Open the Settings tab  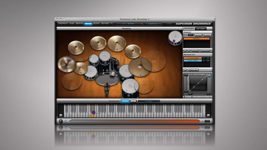pyautogui.click(x=105, y=24)
